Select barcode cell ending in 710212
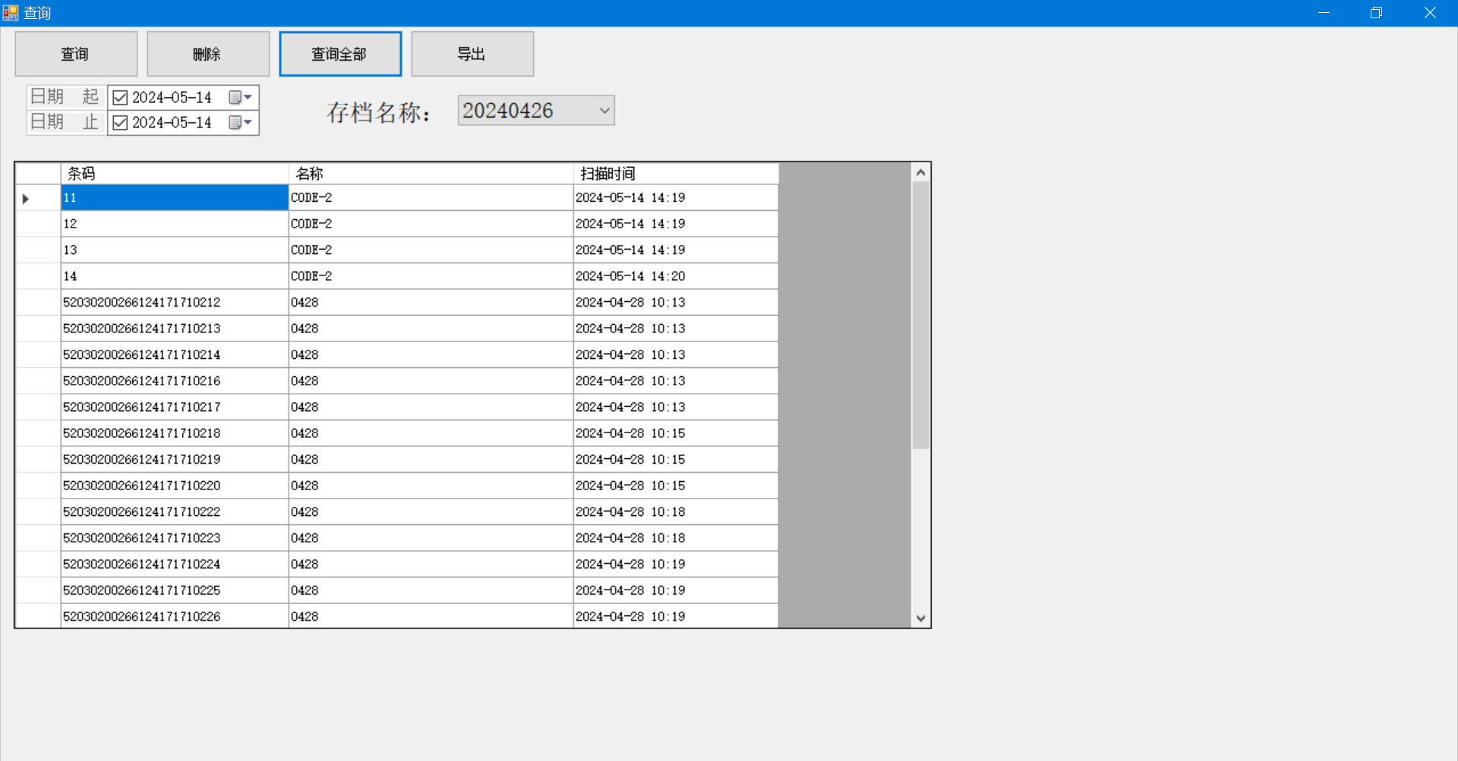The height and width of the screenshot is (761, 1458). (x=174, y=303)
